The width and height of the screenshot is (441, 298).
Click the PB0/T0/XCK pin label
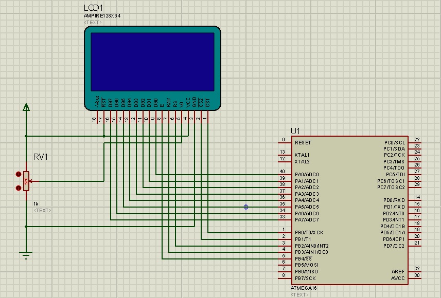(x=309, y=233)
